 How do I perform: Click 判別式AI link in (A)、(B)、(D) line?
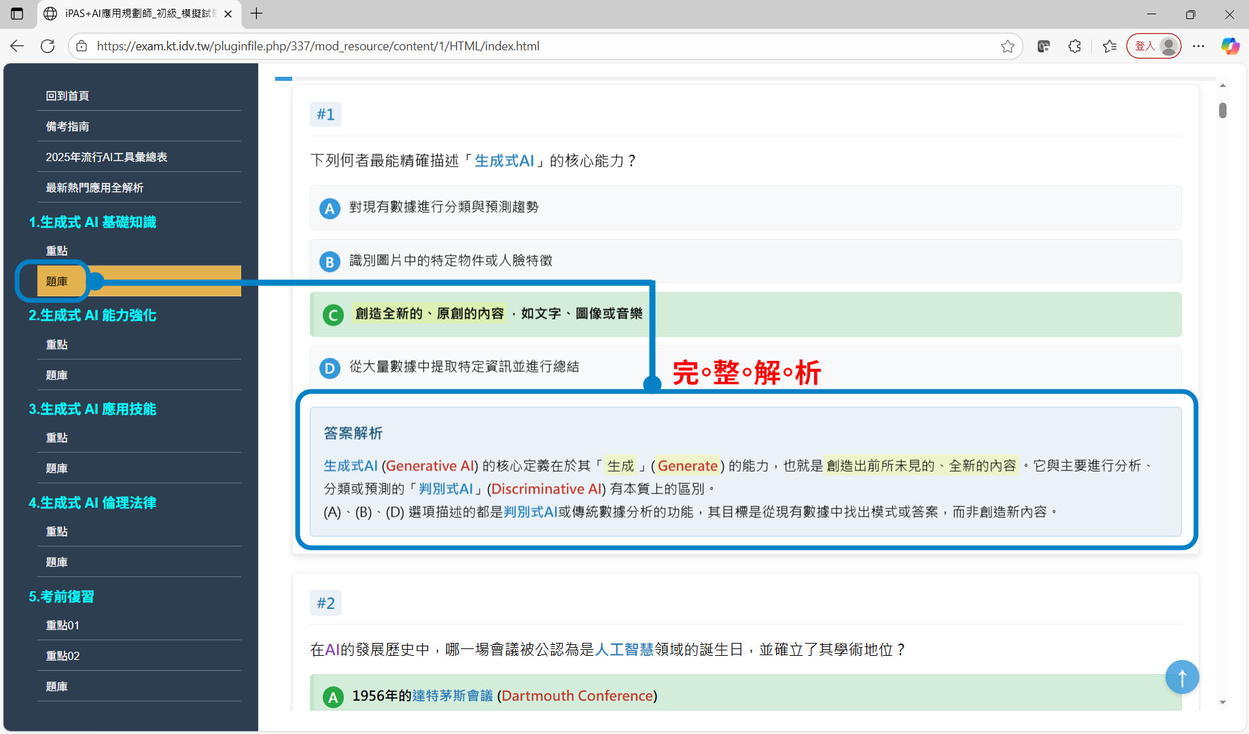pyautogui.click(x=531, y=512)
